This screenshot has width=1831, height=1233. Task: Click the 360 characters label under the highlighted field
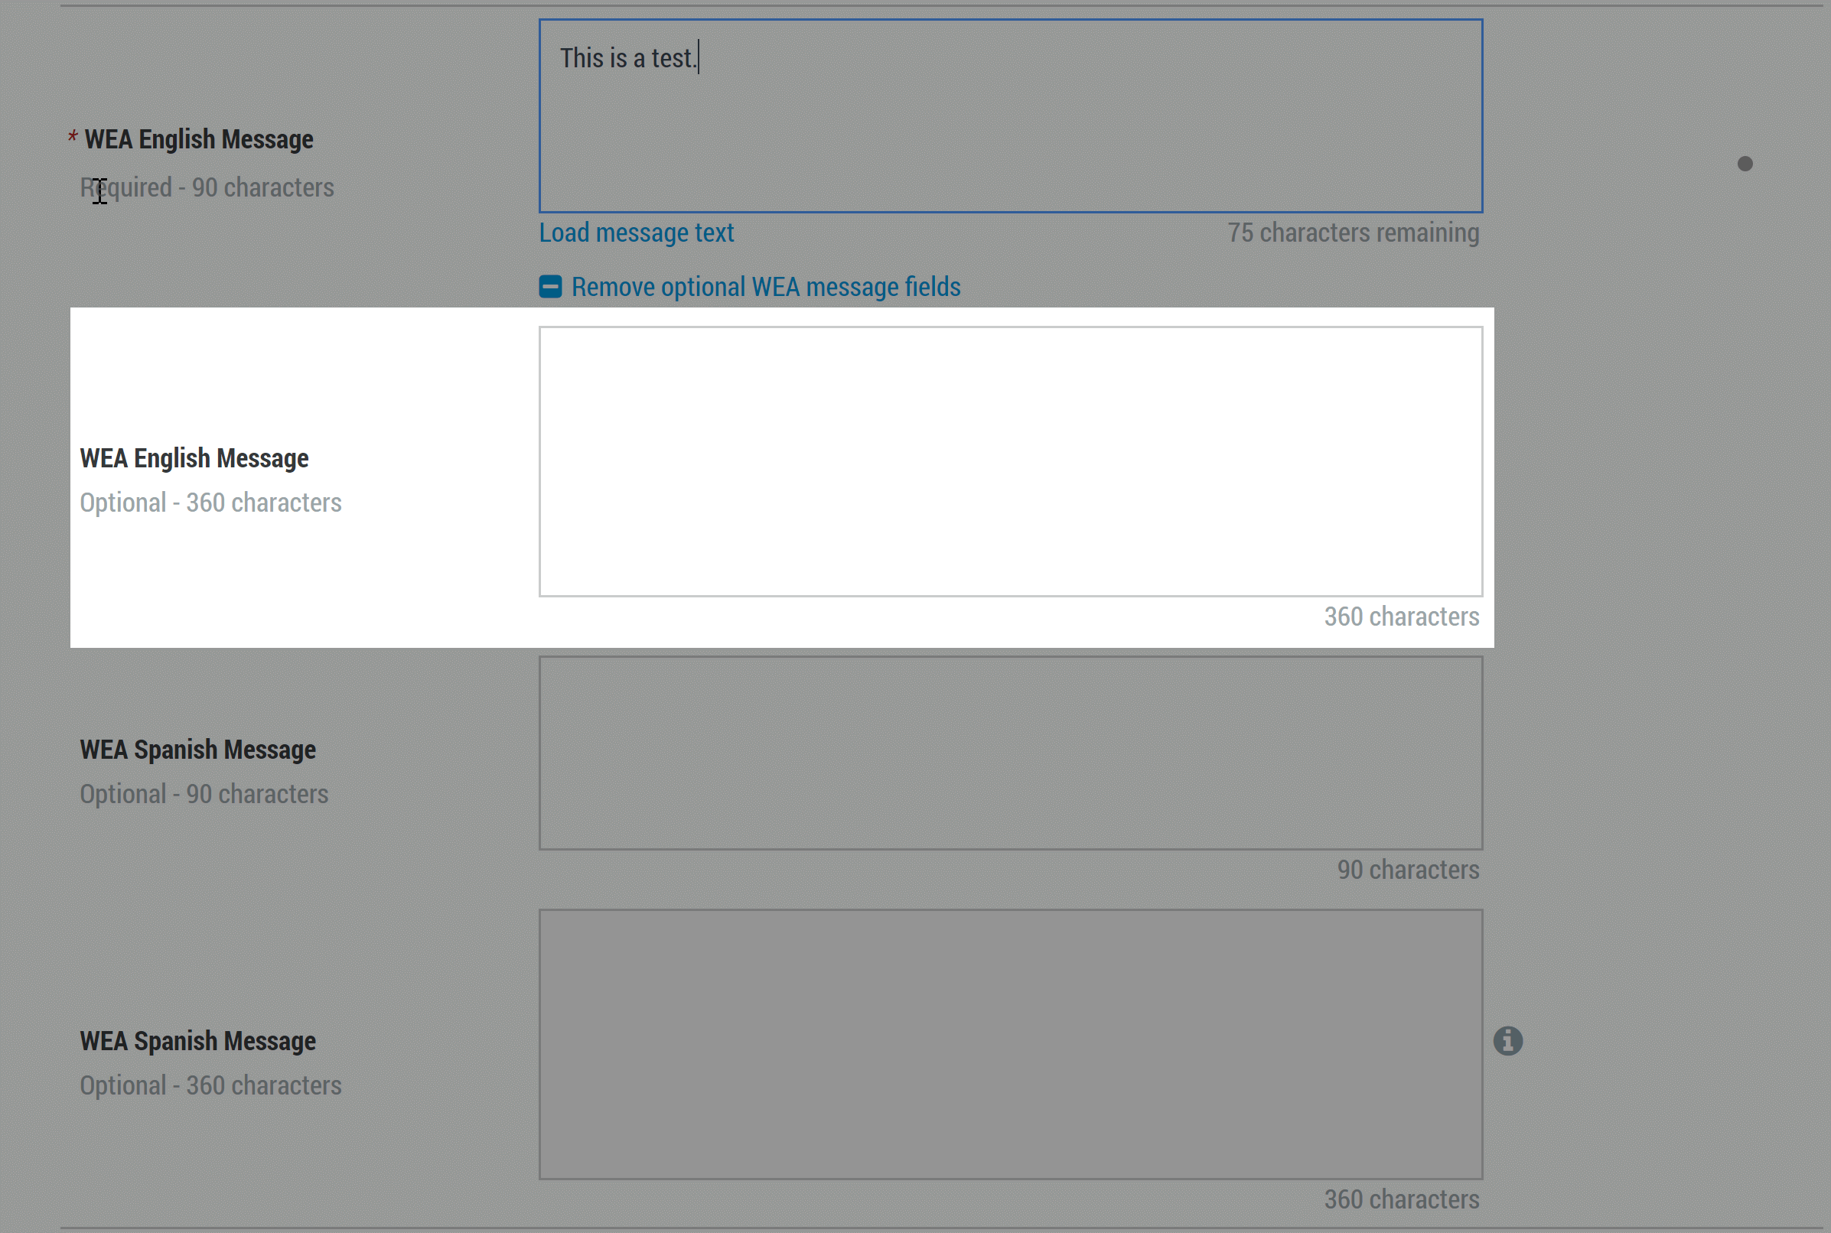click(x=1401, y=617)
